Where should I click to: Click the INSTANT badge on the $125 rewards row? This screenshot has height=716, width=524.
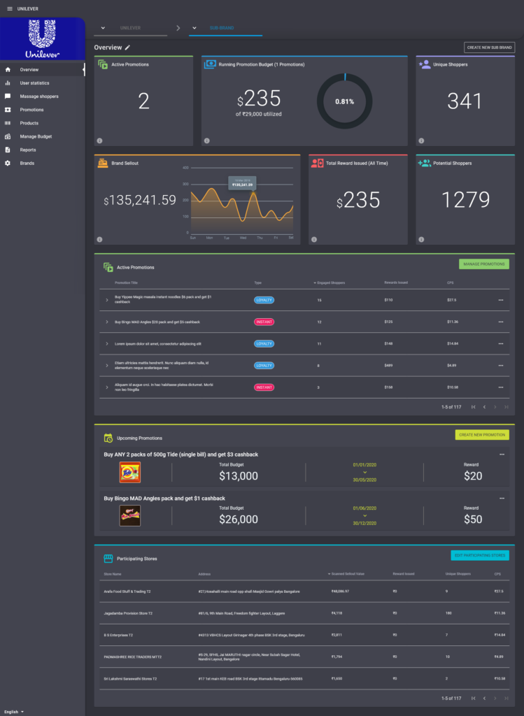pyautogui.click(x=264, y=322)
